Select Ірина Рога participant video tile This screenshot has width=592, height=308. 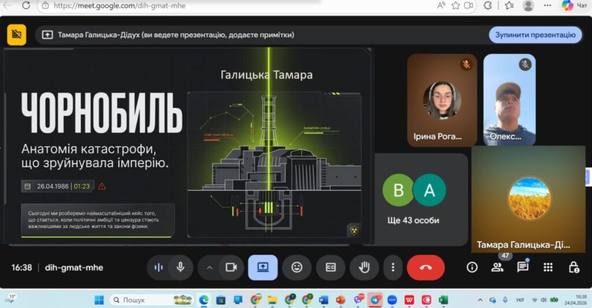tap(442, 100)
